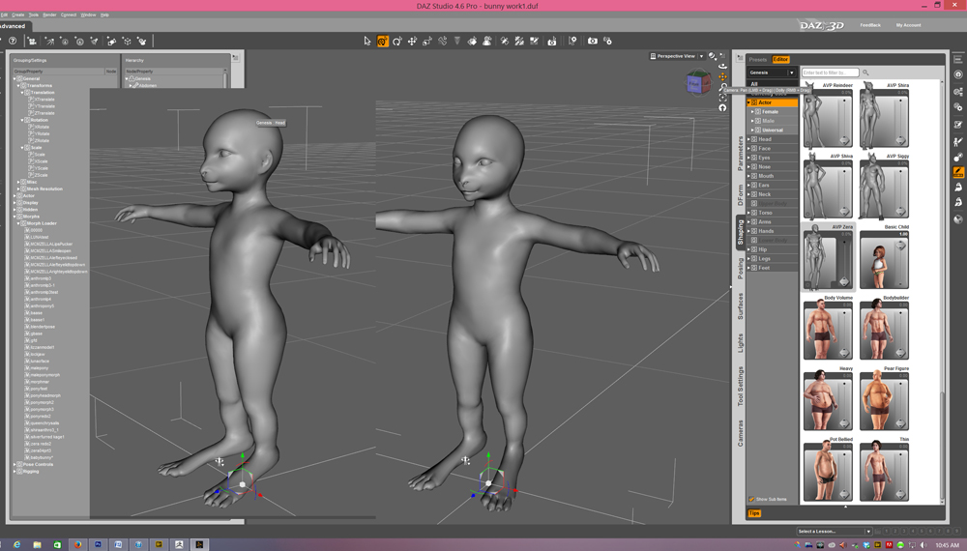Click the camera render icon in toolbar
This screenshot has height=551, width=967.
click(593, 42)
